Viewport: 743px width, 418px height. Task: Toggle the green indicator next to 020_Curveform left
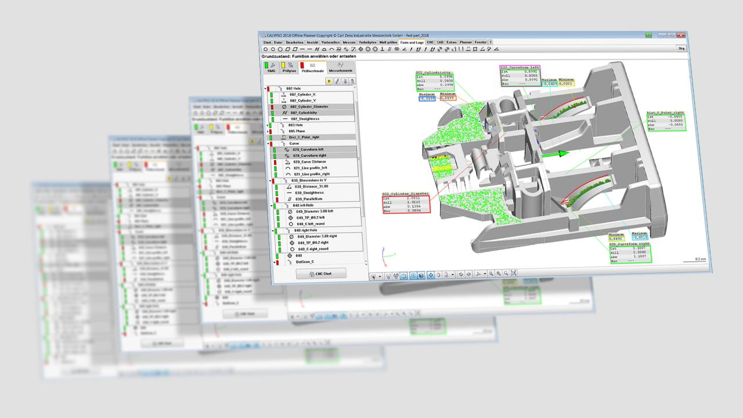point(275,150)
